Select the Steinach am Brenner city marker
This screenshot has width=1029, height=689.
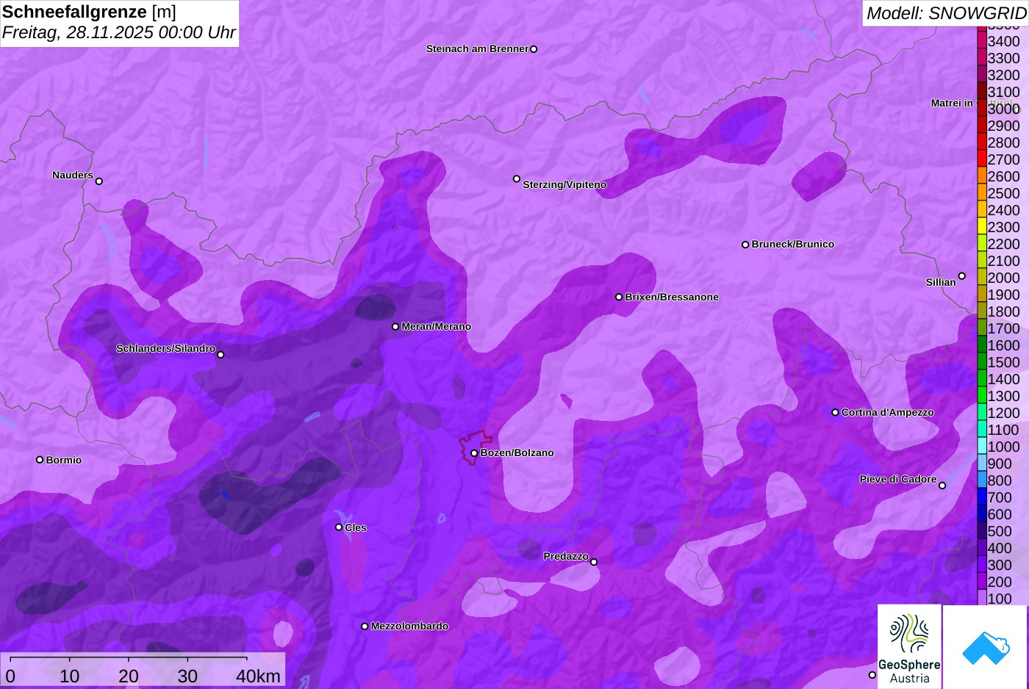coord(534,49)
